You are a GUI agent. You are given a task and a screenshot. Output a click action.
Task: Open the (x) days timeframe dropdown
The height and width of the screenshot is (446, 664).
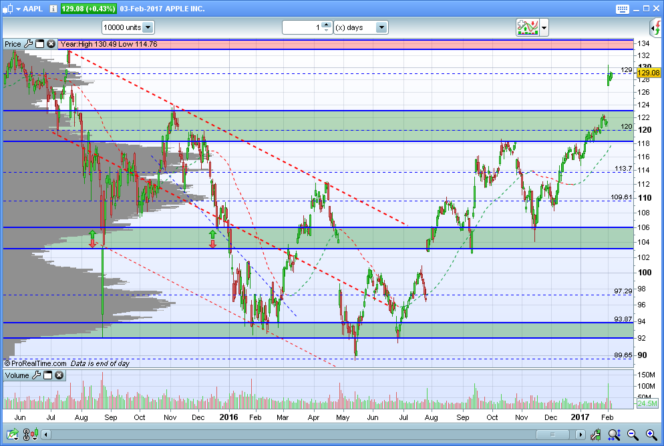pyautogui.click(x=361, y=27)
